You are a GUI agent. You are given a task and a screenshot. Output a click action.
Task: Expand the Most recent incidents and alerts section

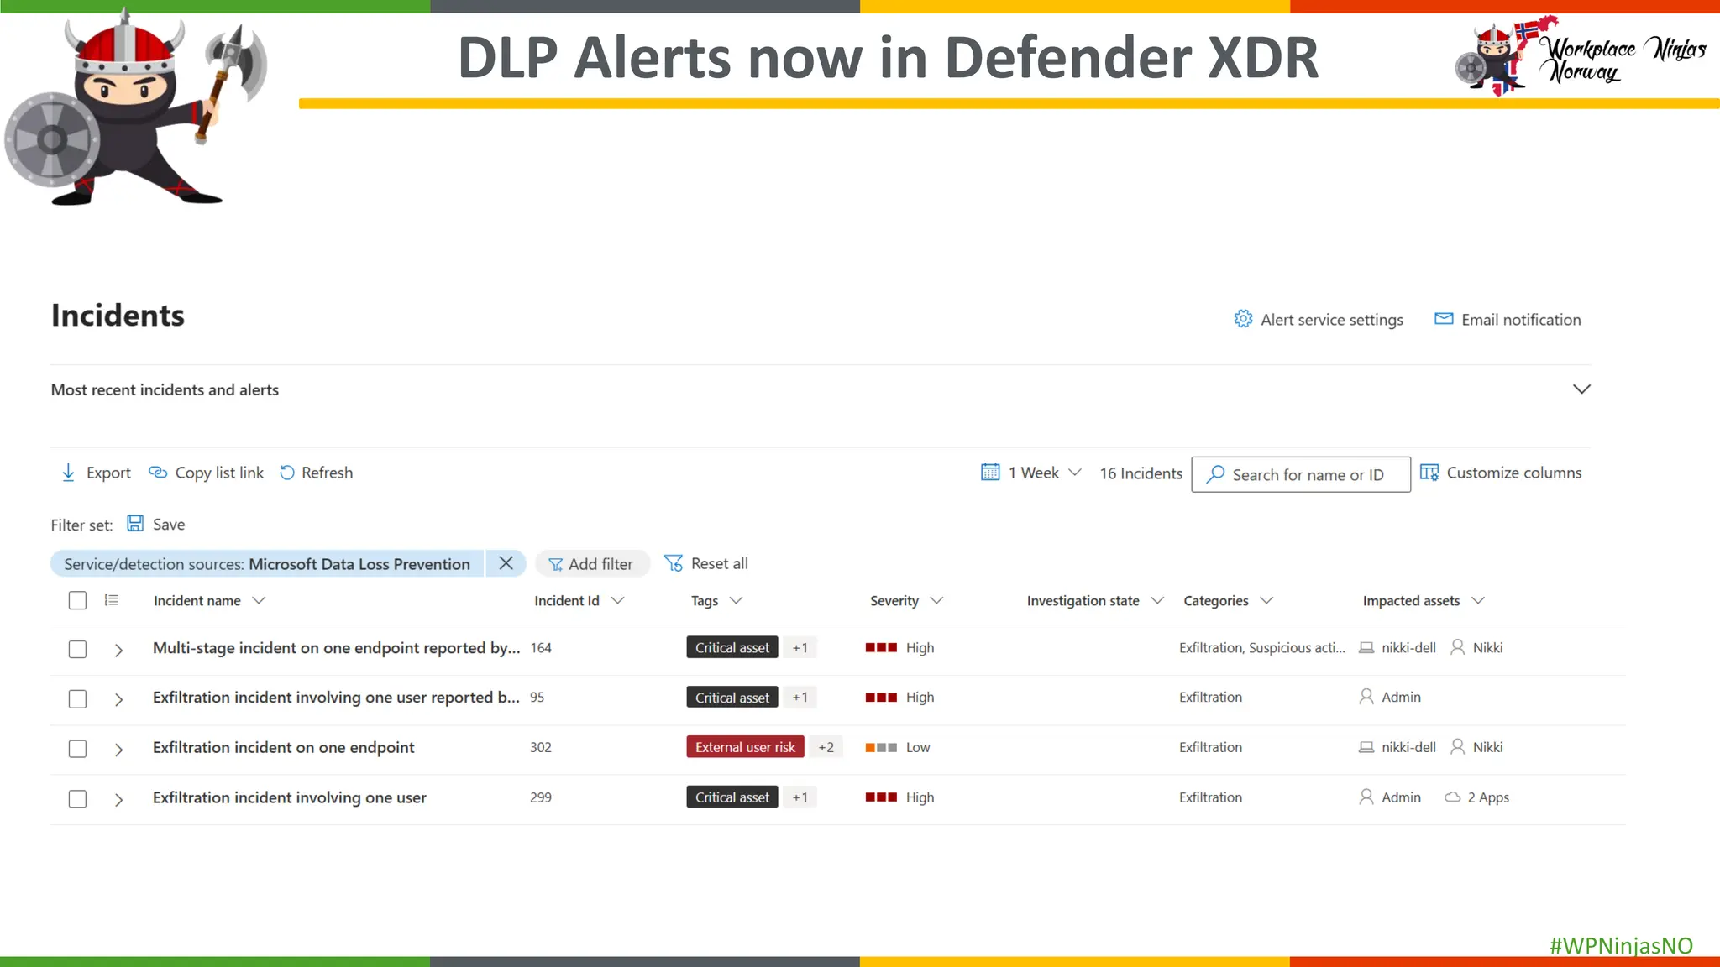click(1581, 389)
